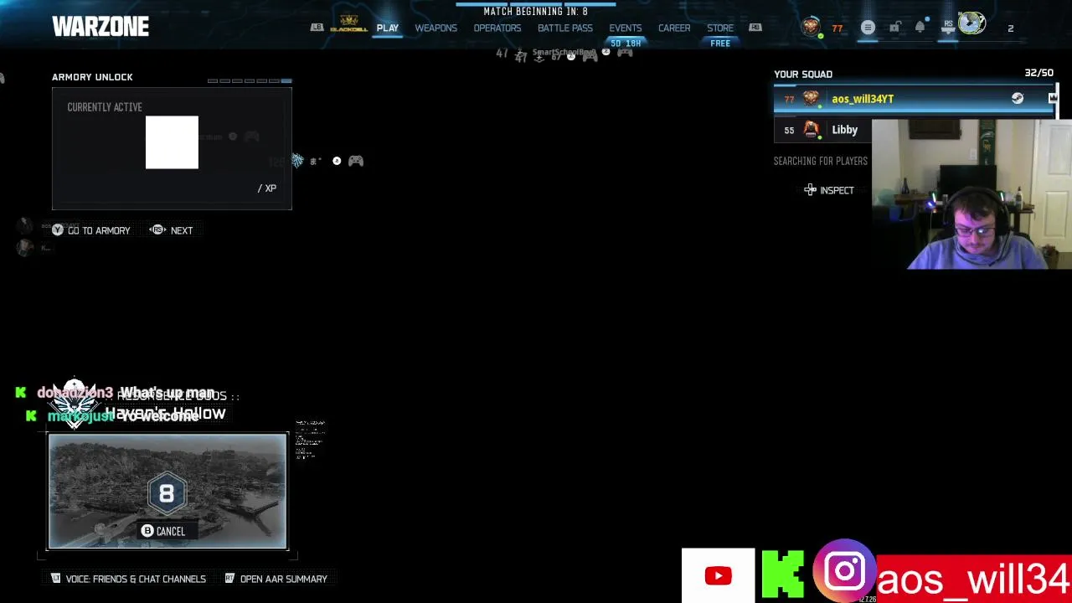Screen dimensions: 1072x603
Task: Click the countdown hexagon showing 8
Action: (x=167, y=494)
